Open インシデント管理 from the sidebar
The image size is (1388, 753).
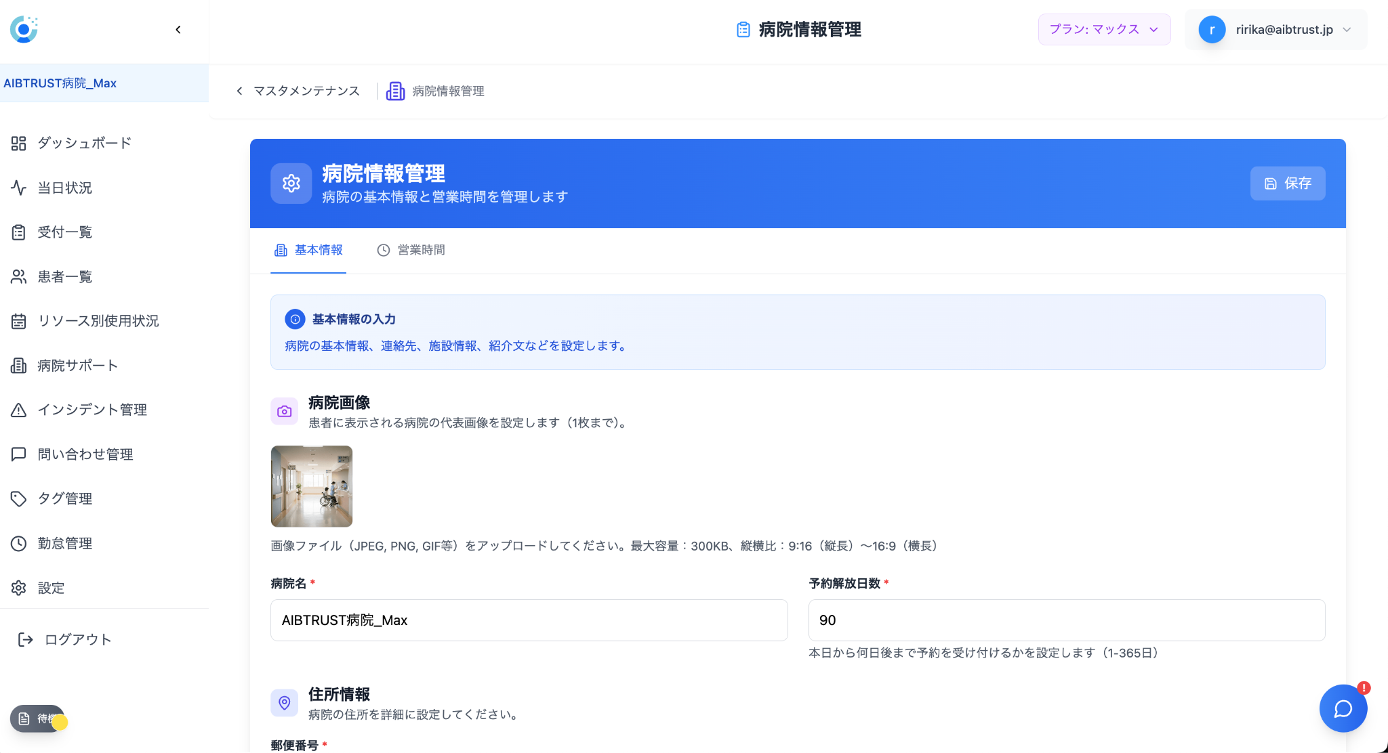tap(92, 410)
